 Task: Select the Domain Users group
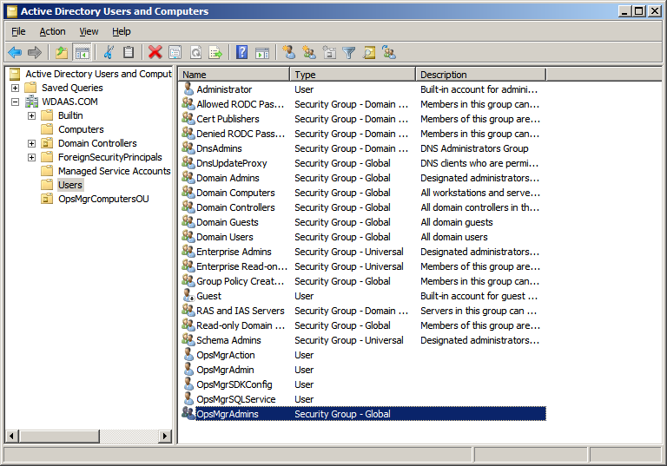225,237
